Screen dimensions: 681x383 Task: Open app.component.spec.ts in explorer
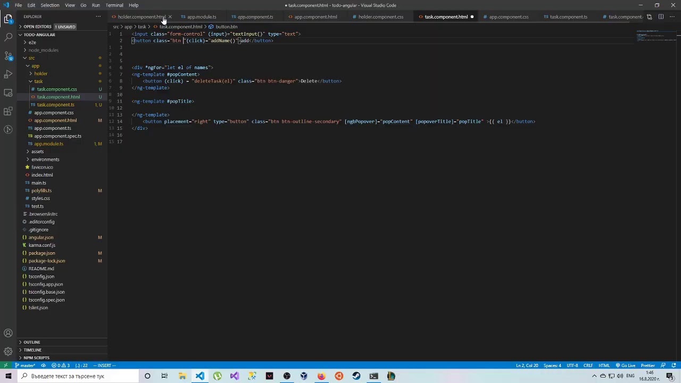(57, 136)
